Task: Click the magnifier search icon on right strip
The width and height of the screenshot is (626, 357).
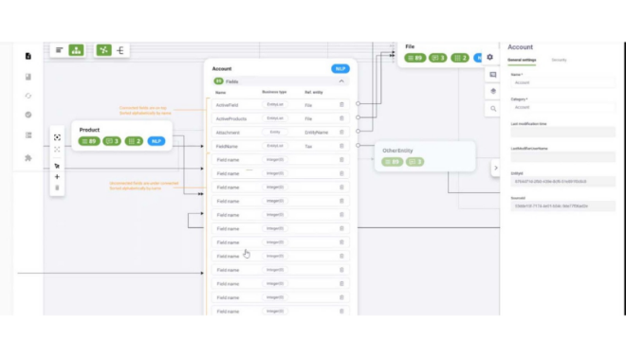Action: 493,108
